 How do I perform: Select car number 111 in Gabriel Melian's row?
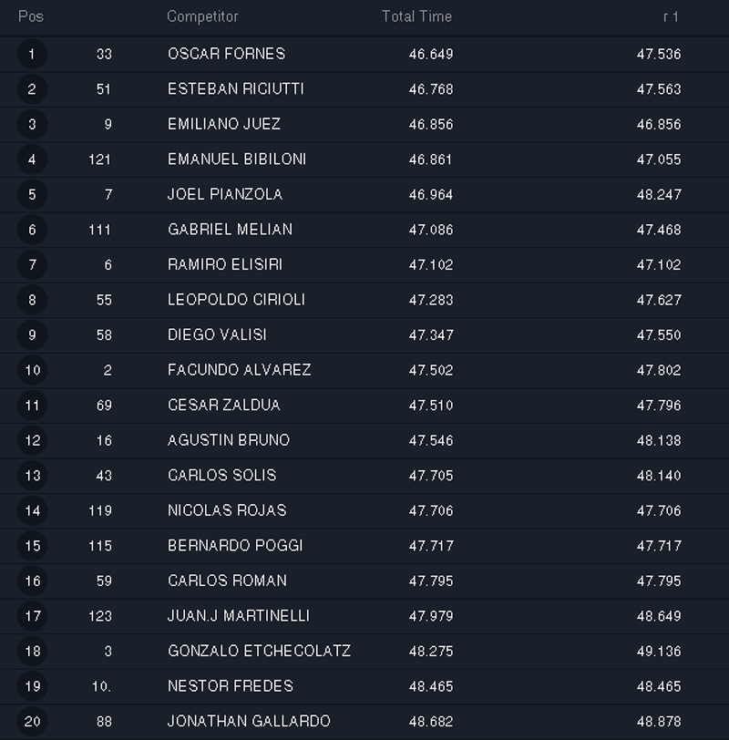tap(100, 230)
